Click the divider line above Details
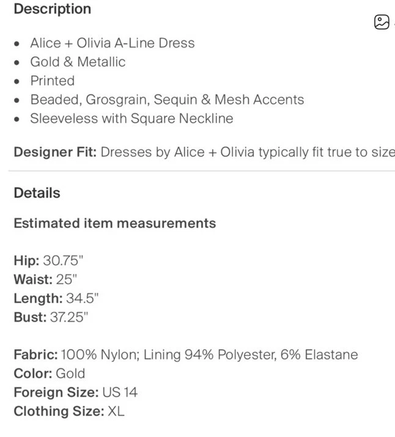This screenshot has width=395, height=437. [202, 172]
